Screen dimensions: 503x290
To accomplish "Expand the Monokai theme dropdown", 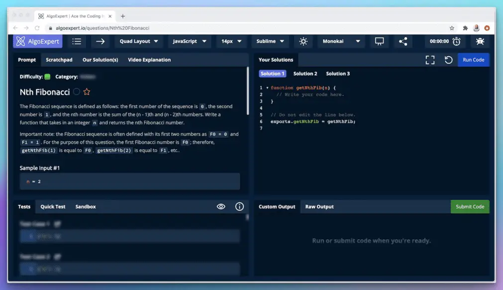I will pos(341,41).
